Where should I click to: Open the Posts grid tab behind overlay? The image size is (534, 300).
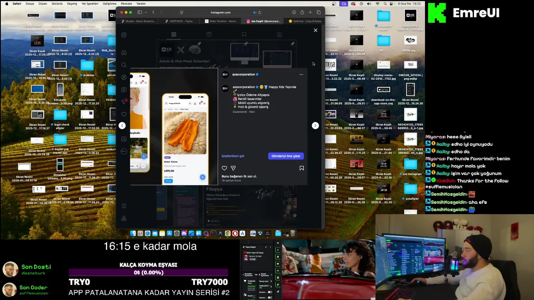pos(174,35)
